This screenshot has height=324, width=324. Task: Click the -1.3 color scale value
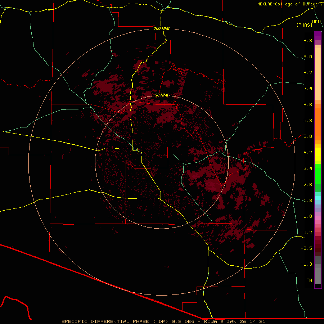click(x=306, y=264)
